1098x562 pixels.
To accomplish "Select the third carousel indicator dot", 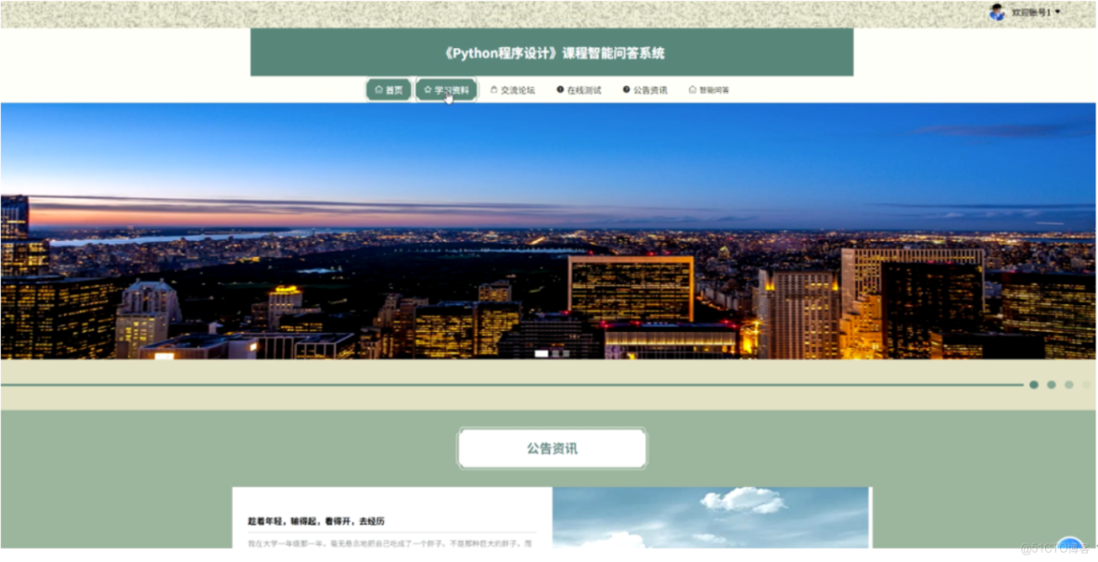I will coord(1069,384).
